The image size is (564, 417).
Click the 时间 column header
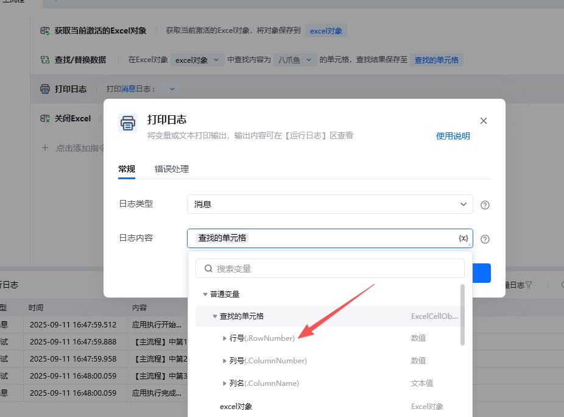click(36, 307)
